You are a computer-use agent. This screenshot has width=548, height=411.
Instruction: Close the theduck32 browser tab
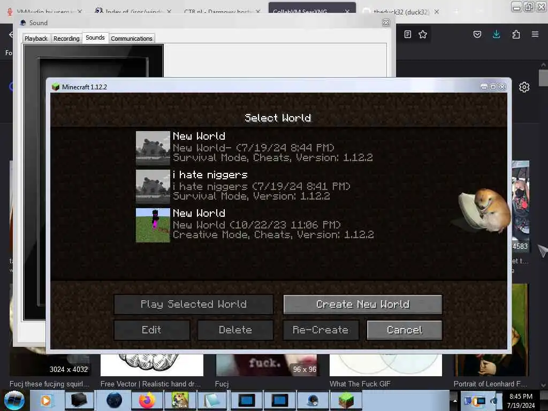coord(437,12)
